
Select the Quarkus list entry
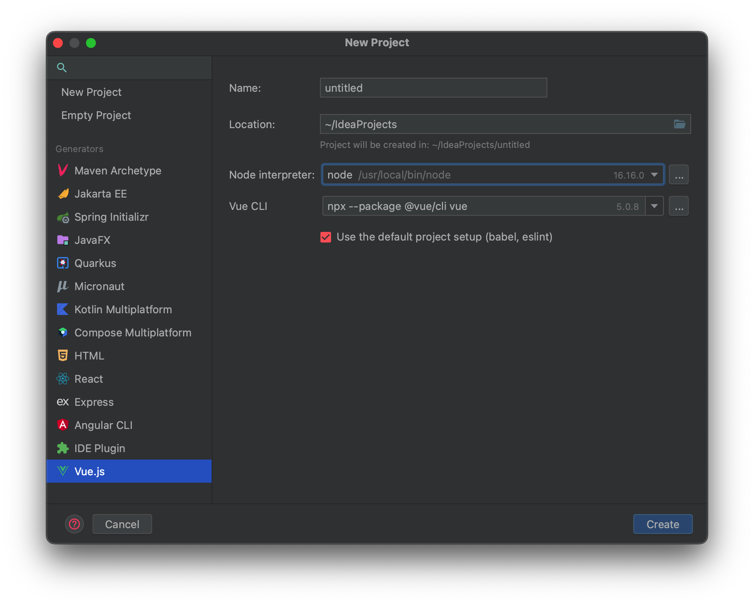(x=129, y=263)
